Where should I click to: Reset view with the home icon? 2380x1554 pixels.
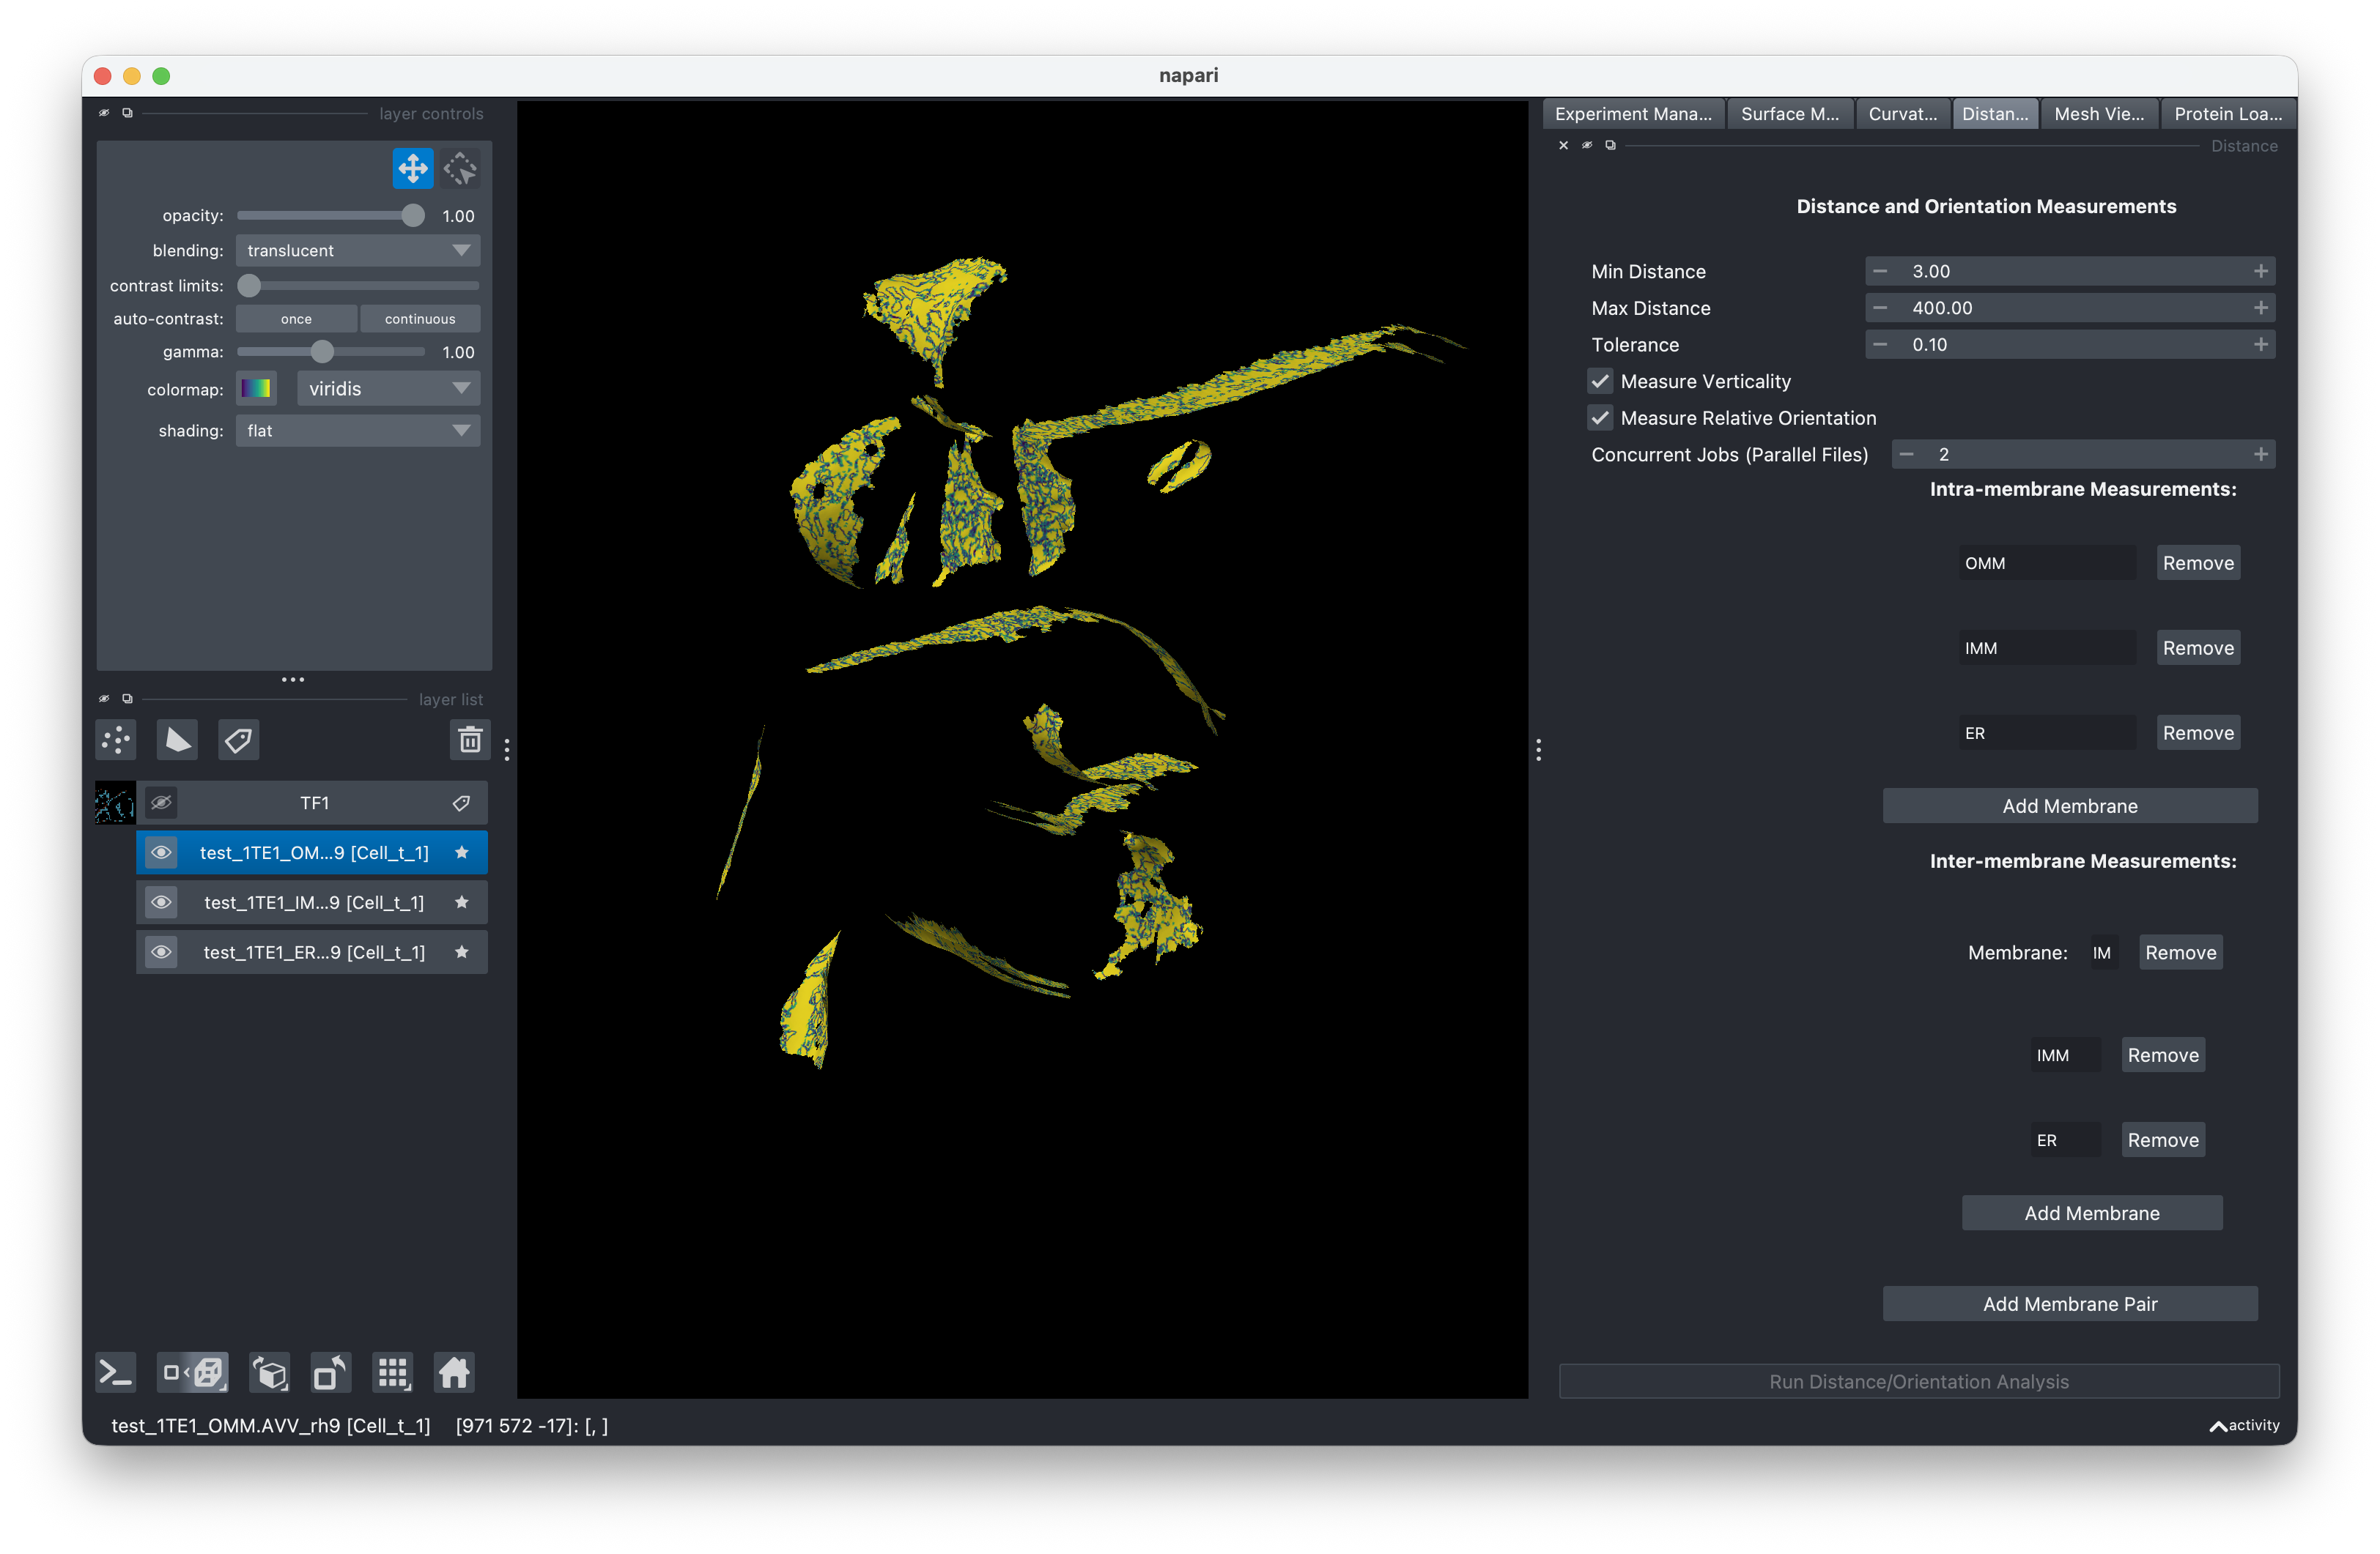click(454, 1373)
